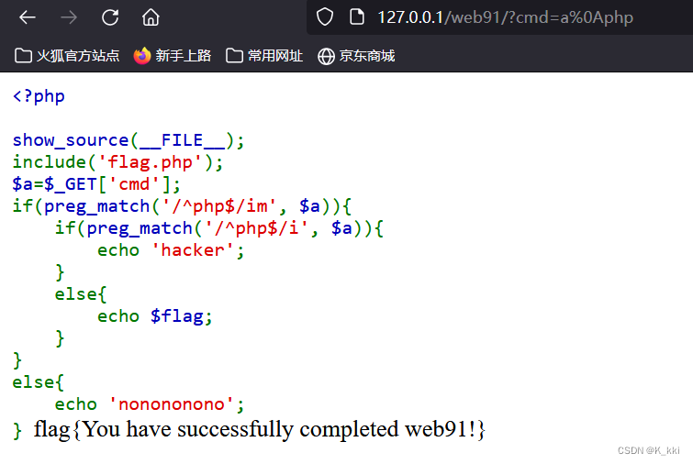Click the globe icon beside 京东商城
Screen dimensions: 693x464
[x=326, y=57]
